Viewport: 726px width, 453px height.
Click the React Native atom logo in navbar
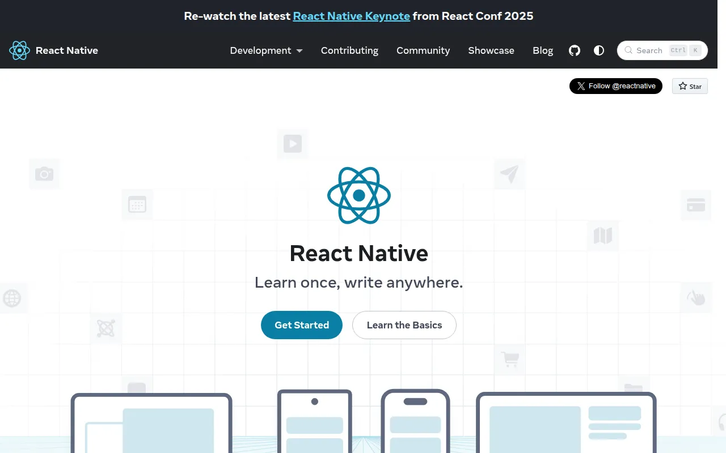click(19, 50)
